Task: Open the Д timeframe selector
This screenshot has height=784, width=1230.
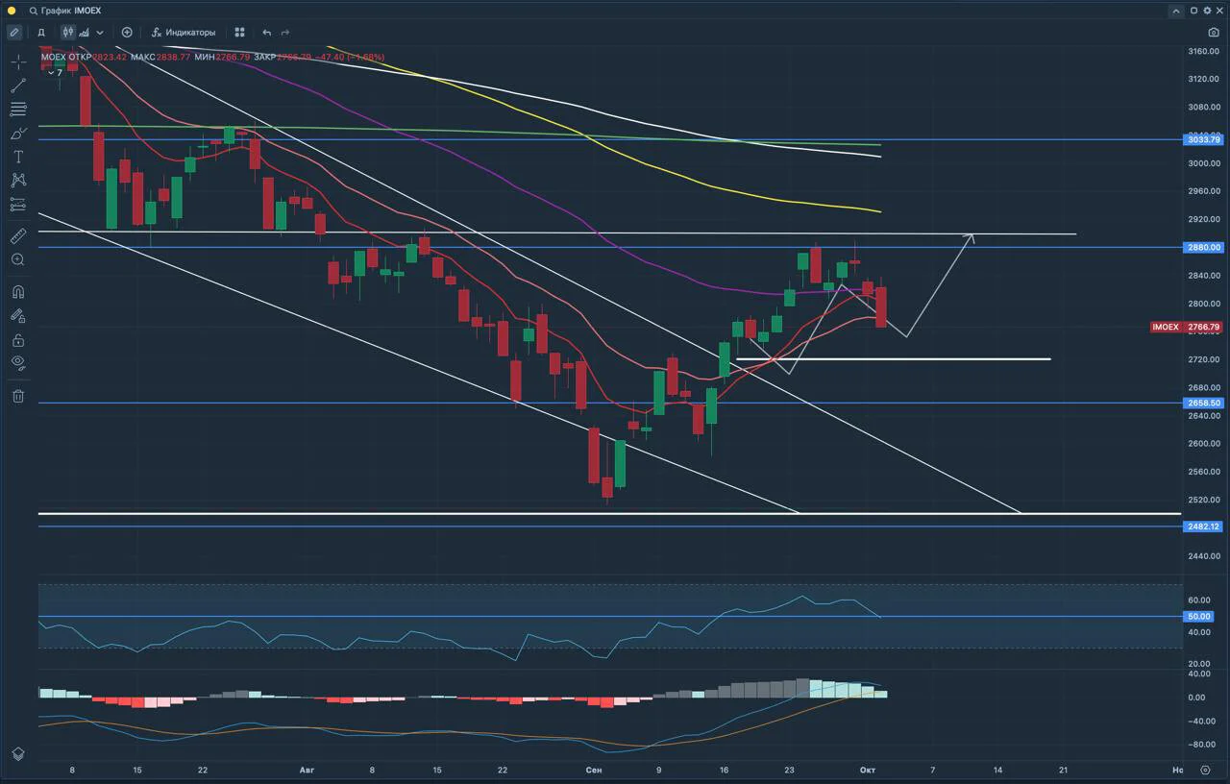Action: point(41,32)
